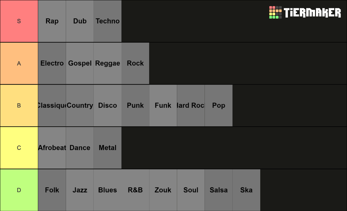347x211 pixels.
Task: Pick the Pop tile in B tier
Action: tap(219, 105)
